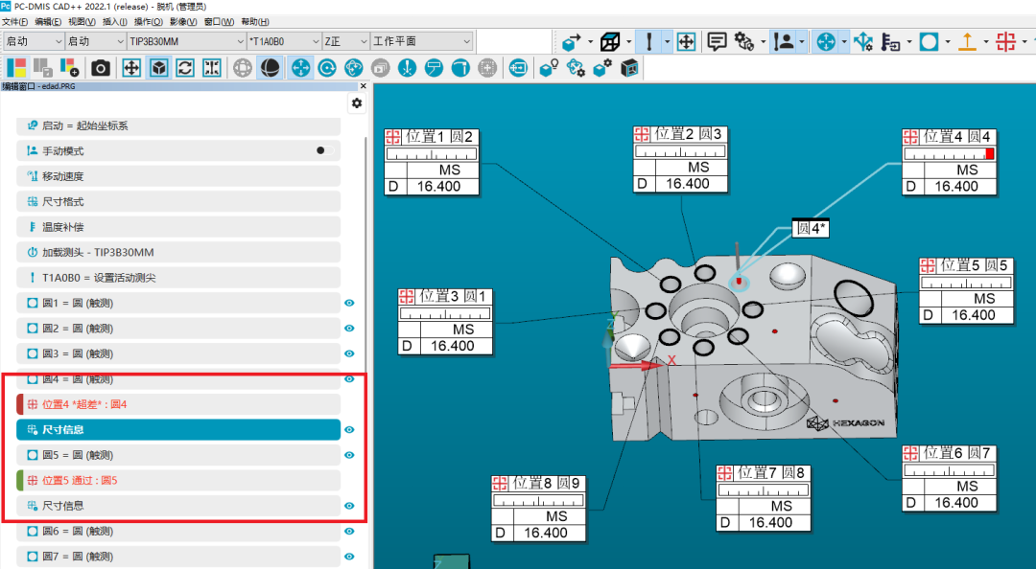Toggle the solid cube view icon
The height and width of the screenshot is (569, 1036).
158,67
